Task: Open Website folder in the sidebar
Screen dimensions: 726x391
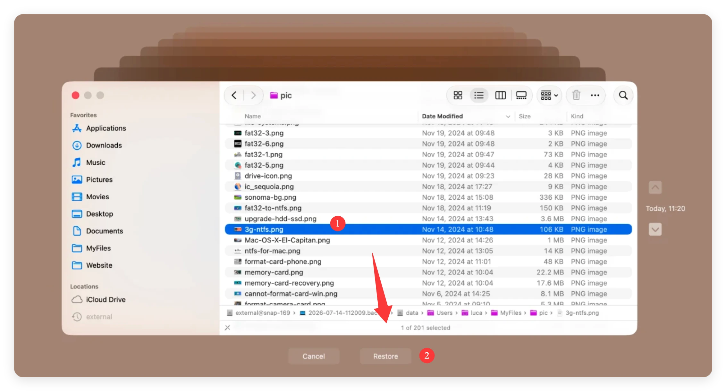Action: pos(92,265)
